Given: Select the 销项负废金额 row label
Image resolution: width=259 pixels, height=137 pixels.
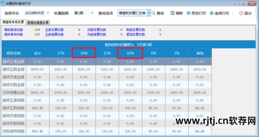Looking at the screenshot, I should click(x=14, y=77).
